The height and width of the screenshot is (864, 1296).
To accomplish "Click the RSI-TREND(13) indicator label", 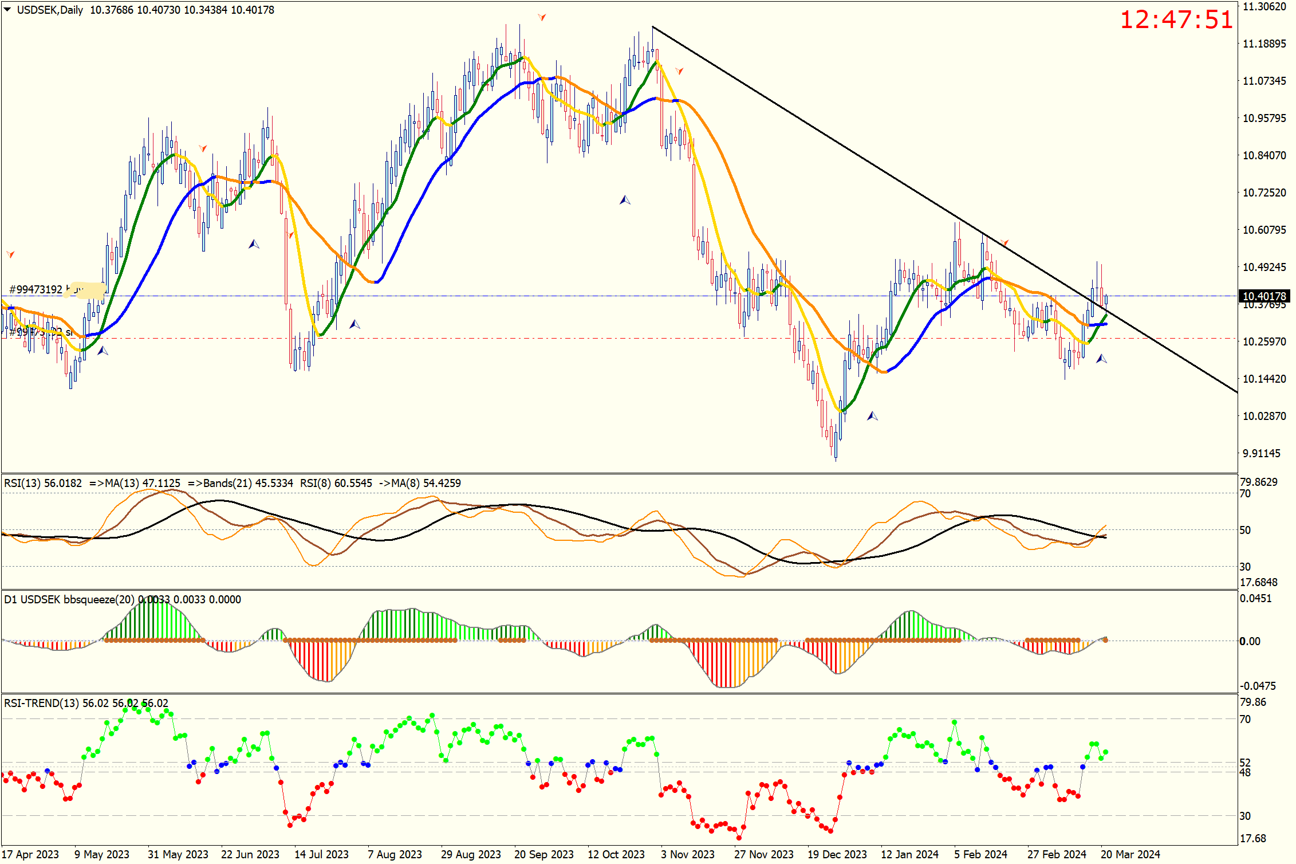I will 41,703.
